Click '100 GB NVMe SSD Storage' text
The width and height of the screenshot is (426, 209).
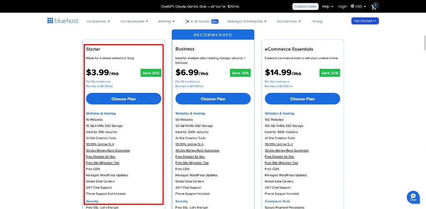tap(284, 126)
